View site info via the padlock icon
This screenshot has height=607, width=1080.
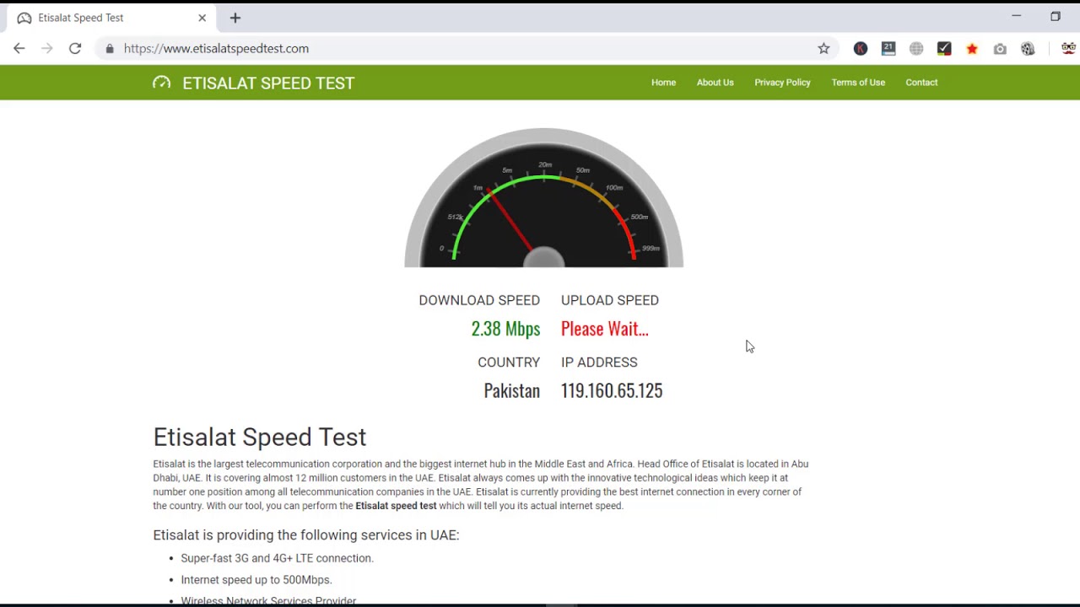click(x=109, y=49)
